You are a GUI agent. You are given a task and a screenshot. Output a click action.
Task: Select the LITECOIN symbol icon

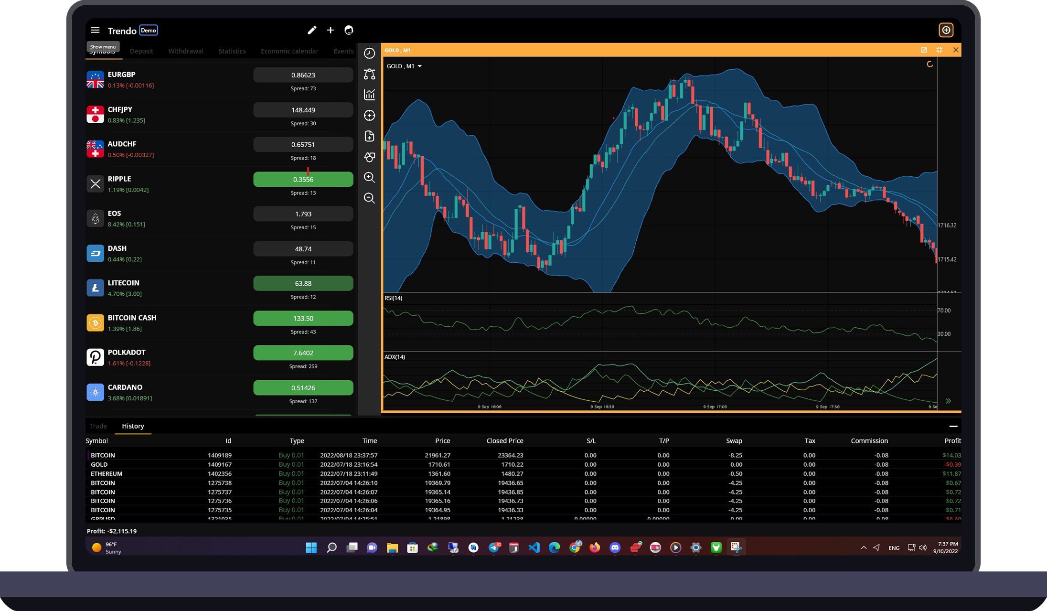pyautogui.click(x=95, y=288)
